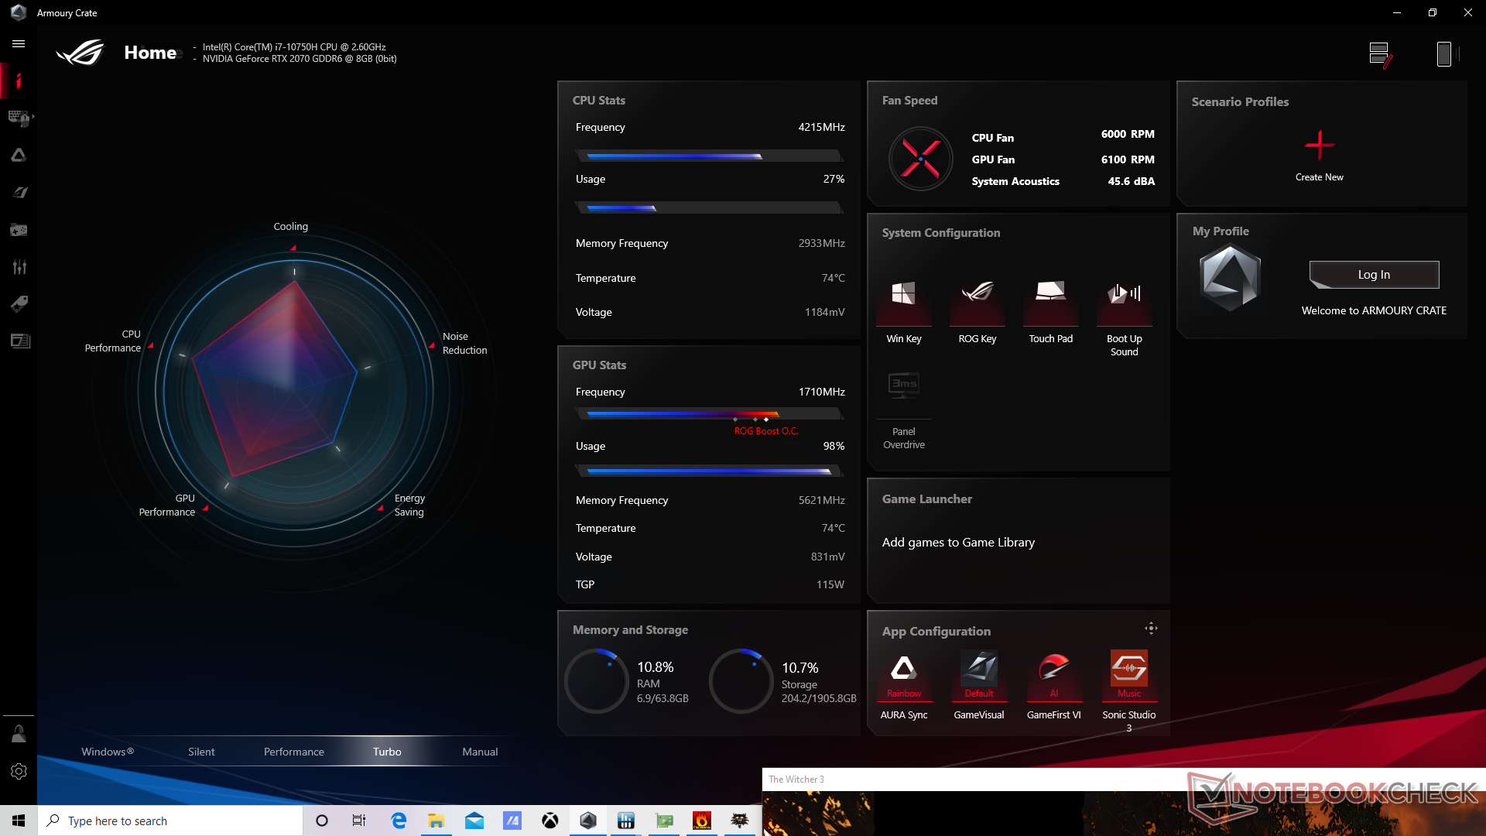1486x836 pixels.
Task: Click the Noise Reduction radar label
Action: coord(464,343)
